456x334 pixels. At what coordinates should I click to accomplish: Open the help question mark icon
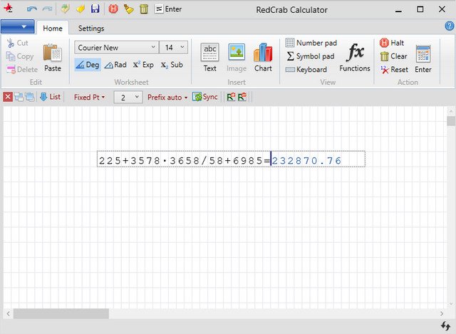(x=449, y=26)
